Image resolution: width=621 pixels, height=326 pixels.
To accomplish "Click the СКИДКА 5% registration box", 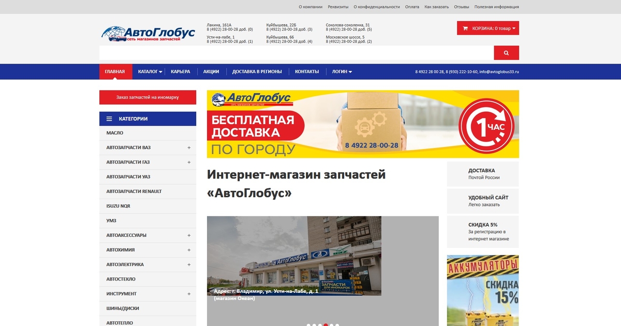I will click(x=483, y=232).
